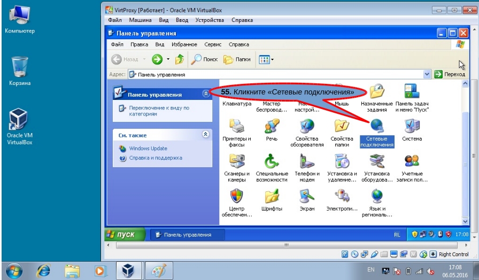Open Control Panel Избранное menu
The height and width of the screenshot is (280, 479).
click(x=184, y=44)
